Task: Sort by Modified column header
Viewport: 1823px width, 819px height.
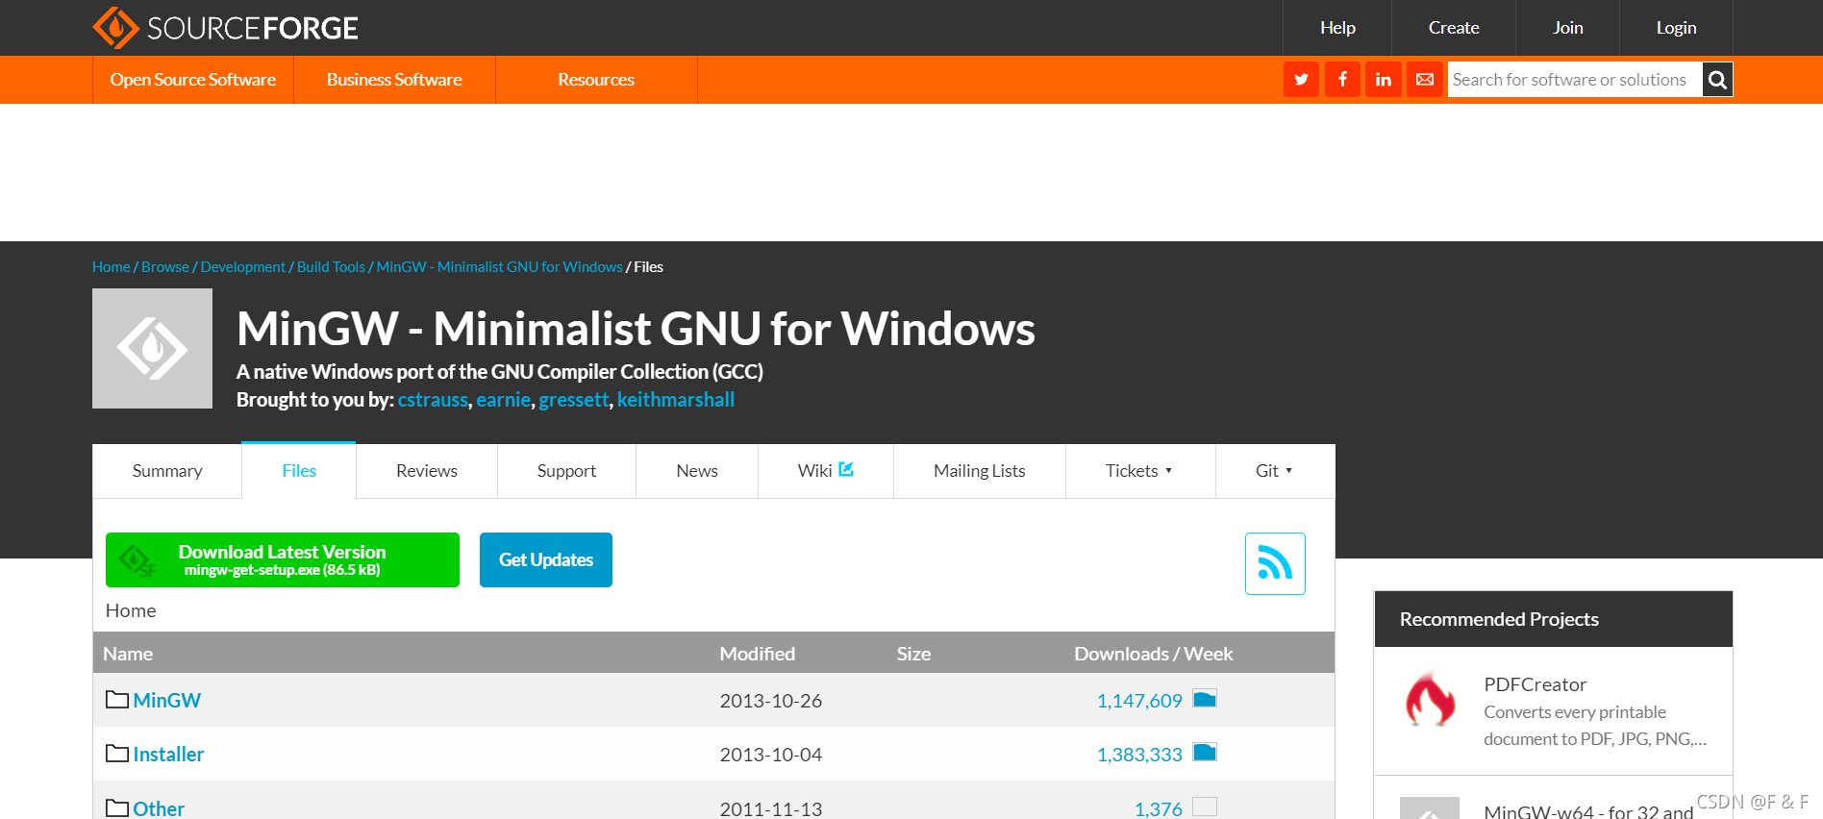Action: [758, 654]
